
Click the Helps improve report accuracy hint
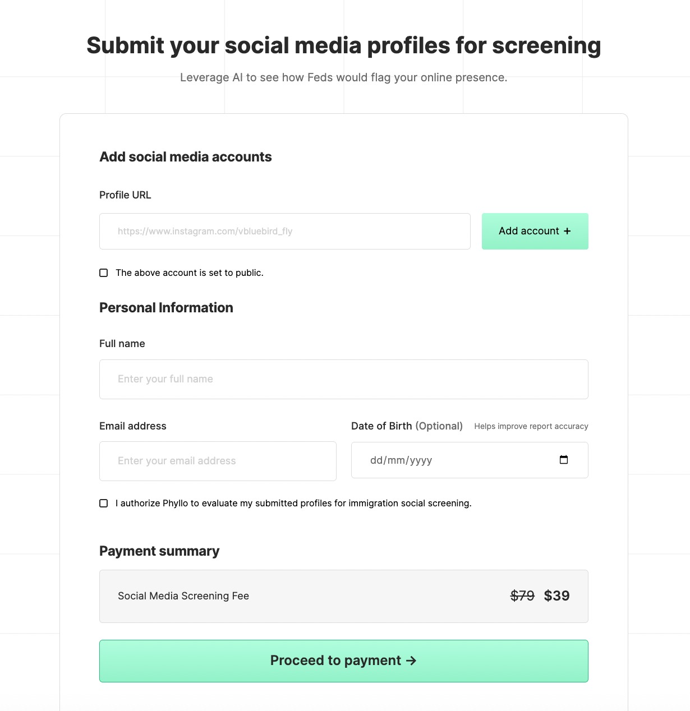[x=531, y=426]
